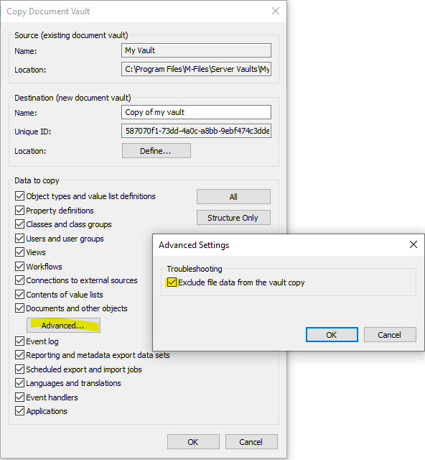Uncheck Users and user groups

[x=19, y=238]
